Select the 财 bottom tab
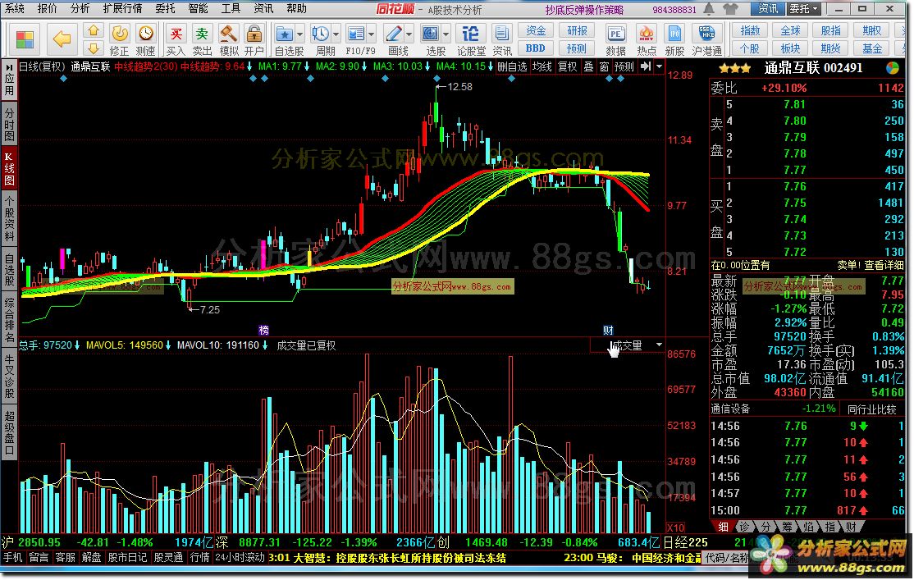914x580 pixels. click(x=851, y=527)
